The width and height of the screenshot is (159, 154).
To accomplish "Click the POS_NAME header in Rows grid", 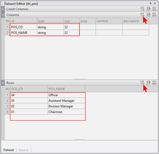I will pyautogui.click(x=66, y=89).
